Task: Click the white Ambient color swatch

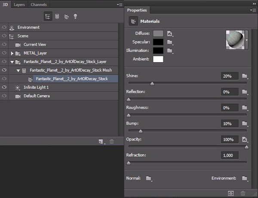Action: point(158,59)
